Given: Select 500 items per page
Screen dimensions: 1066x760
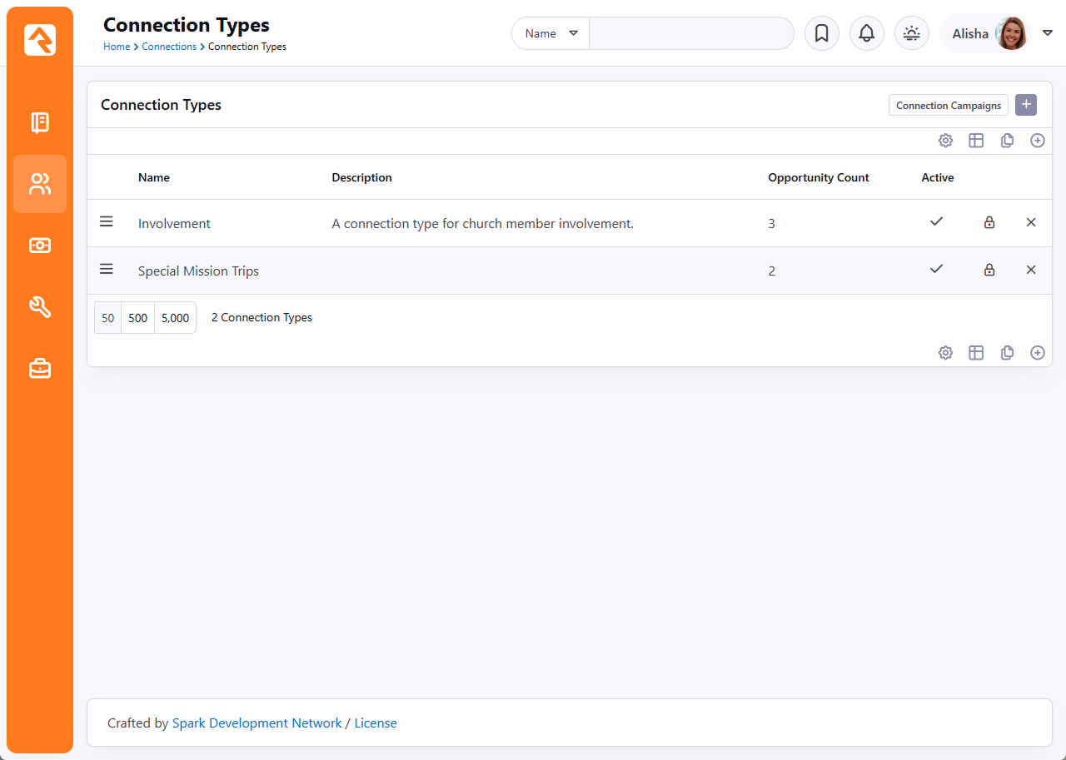Looking at the screenshot, I should pyautogui.click(x=137, y=318).
